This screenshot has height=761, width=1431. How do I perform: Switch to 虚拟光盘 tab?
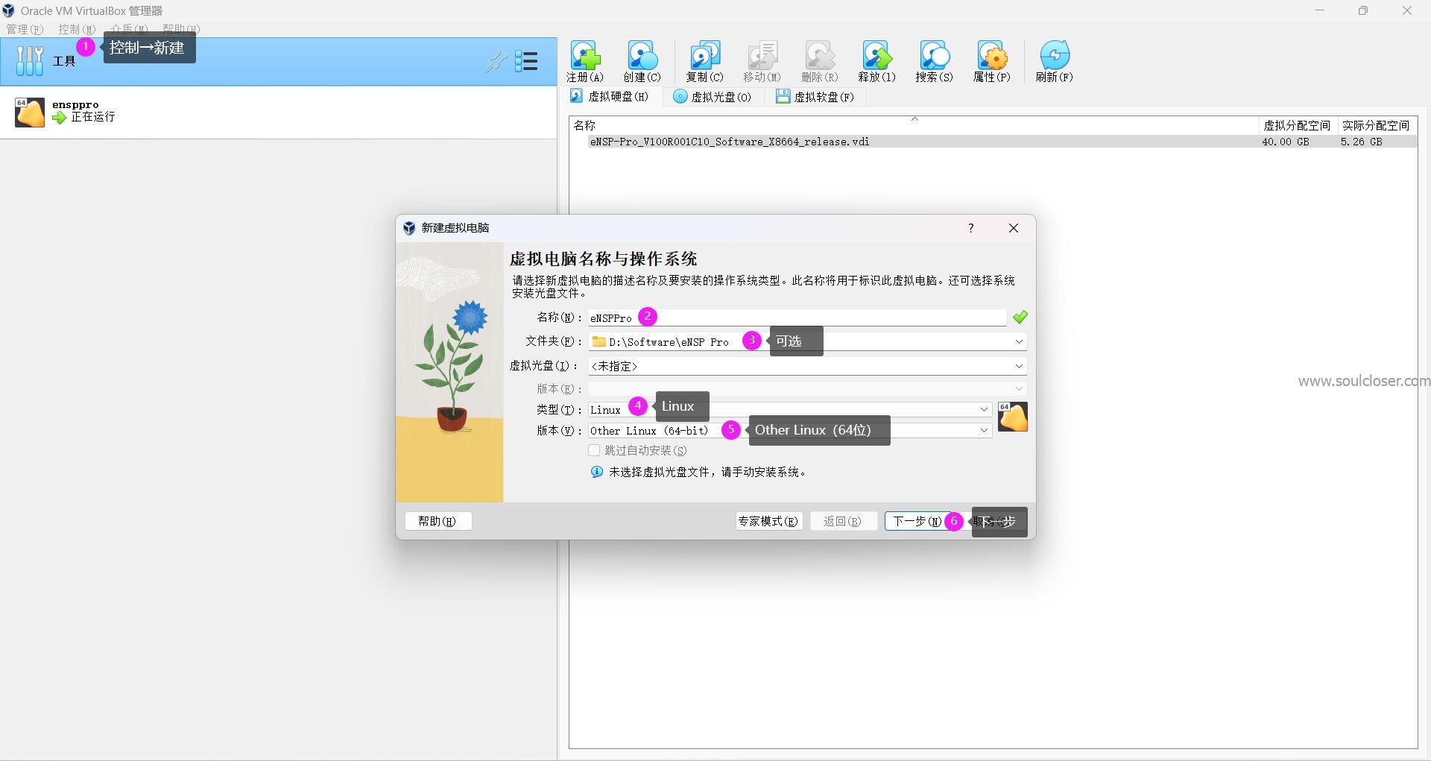[x=712, y=97]
